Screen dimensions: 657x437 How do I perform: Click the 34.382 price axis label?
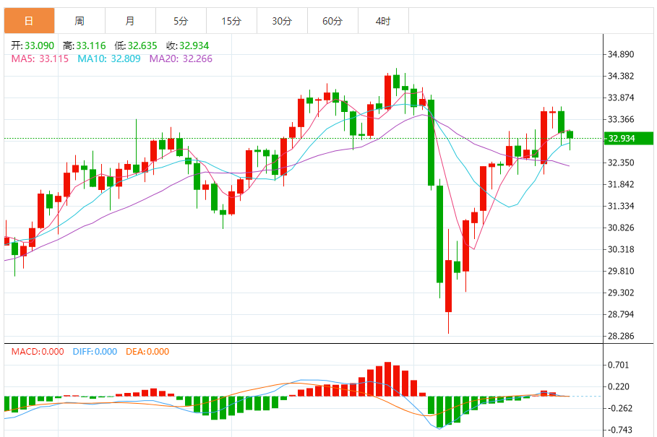(x=621, y=76)
